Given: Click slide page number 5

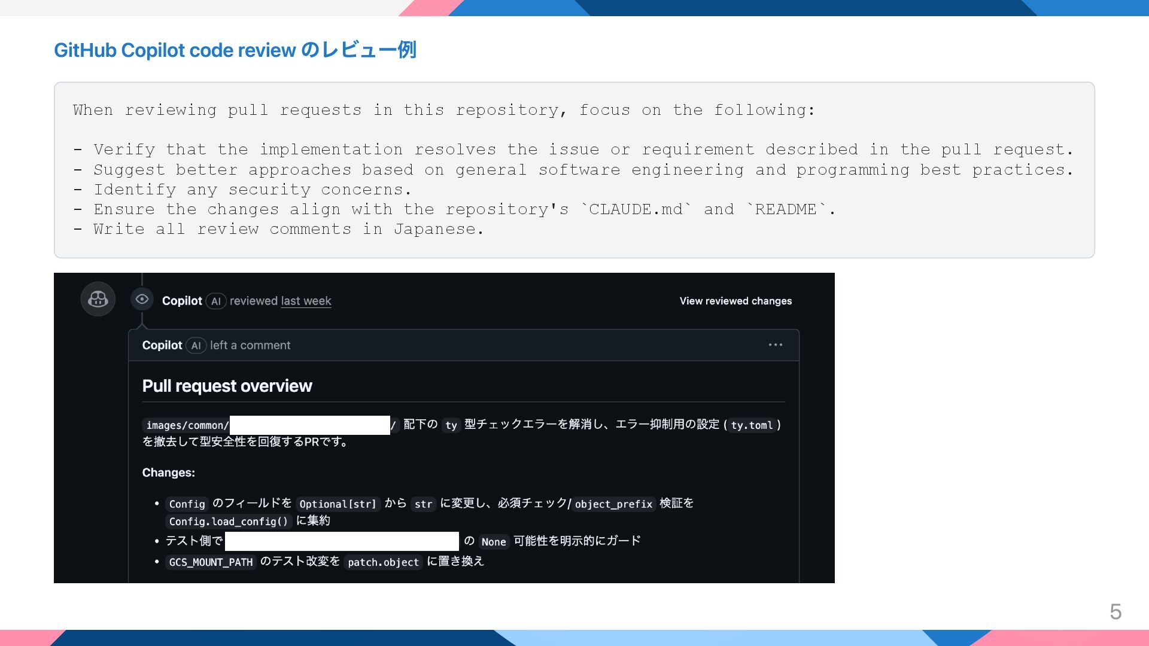Looking at the screenshot, I should [1115, 612].
